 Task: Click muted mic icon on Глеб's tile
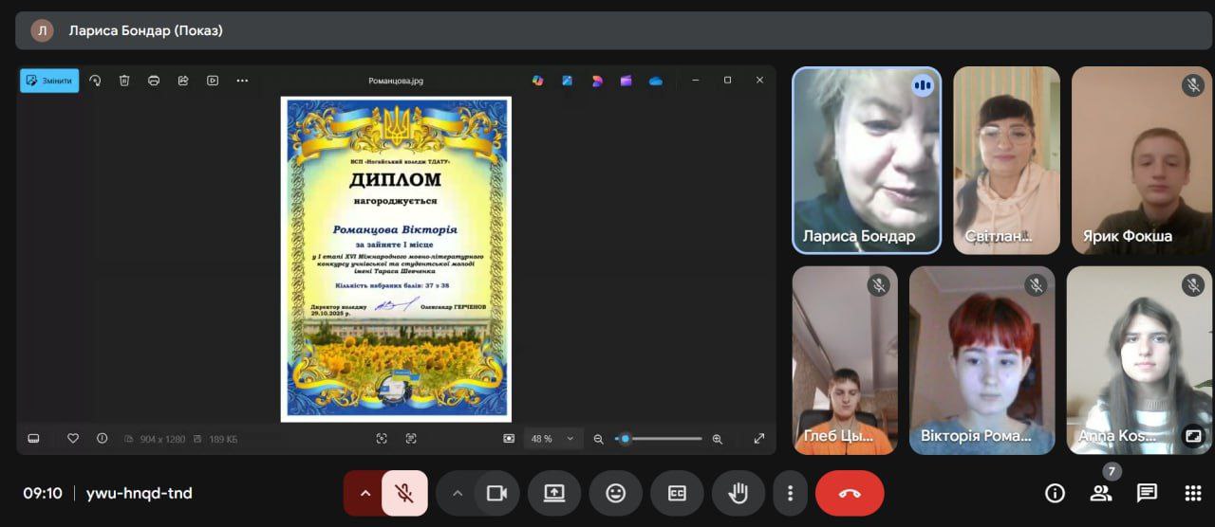[x=878, y=284]
